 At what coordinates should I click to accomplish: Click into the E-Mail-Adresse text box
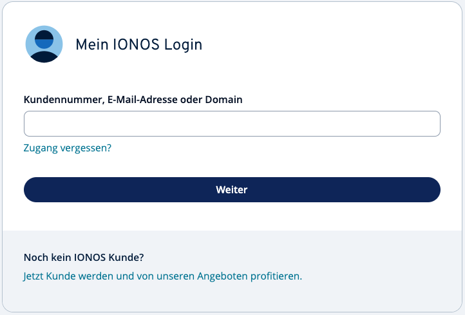[232, 124]
